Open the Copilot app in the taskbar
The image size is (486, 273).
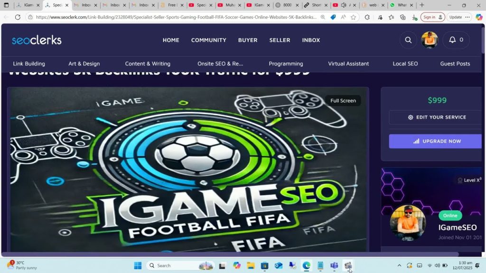point(237,265)
